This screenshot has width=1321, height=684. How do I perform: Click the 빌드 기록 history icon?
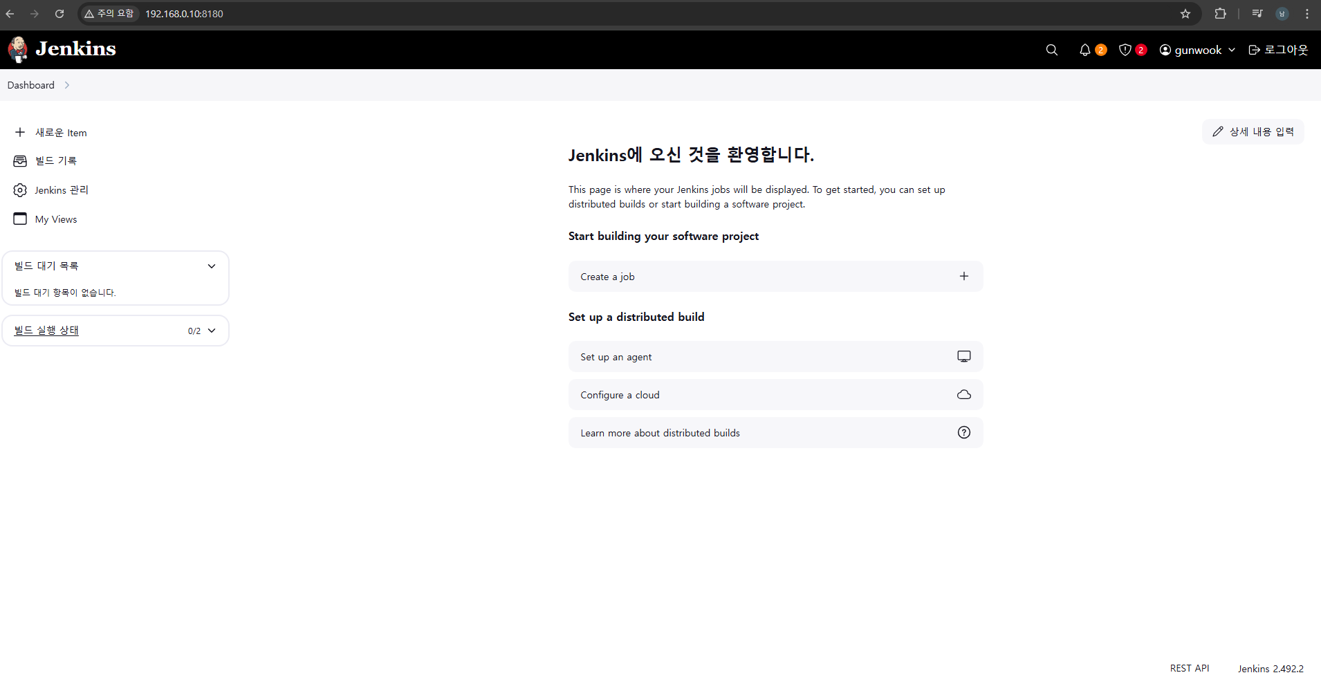(20, 160)
